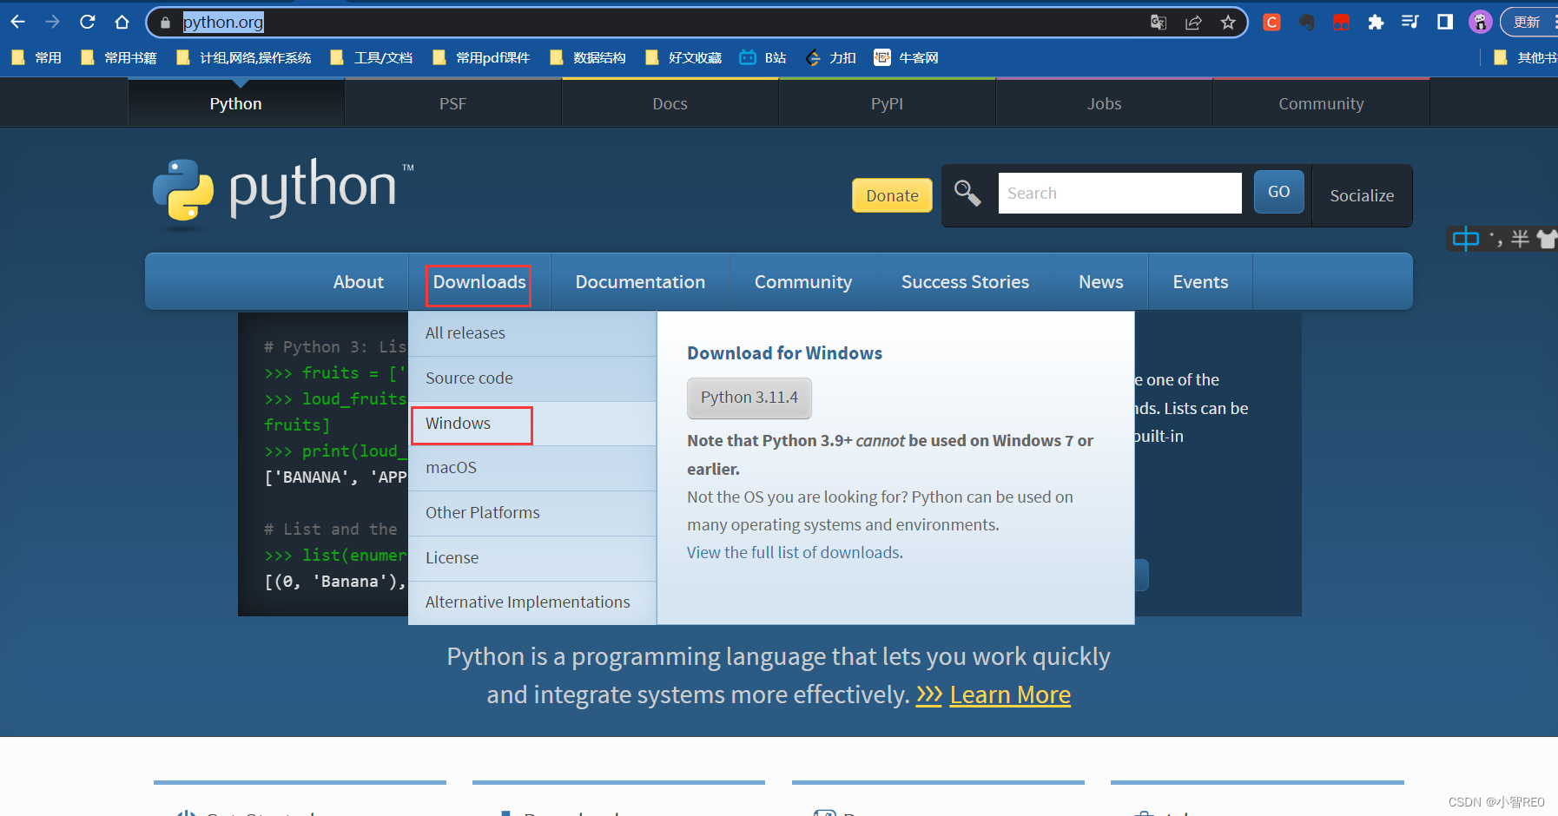Bookmark the page with the star icon
1558x816 pixels.
click(x=1228, y=23)
